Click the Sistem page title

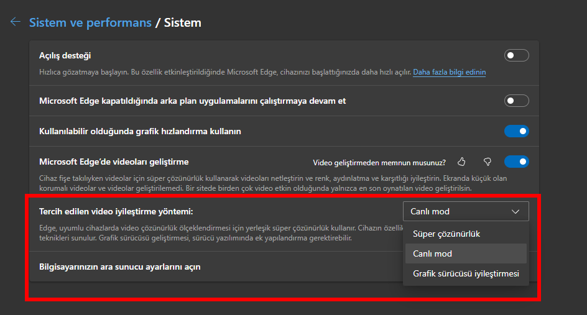(x=183, y=22)
